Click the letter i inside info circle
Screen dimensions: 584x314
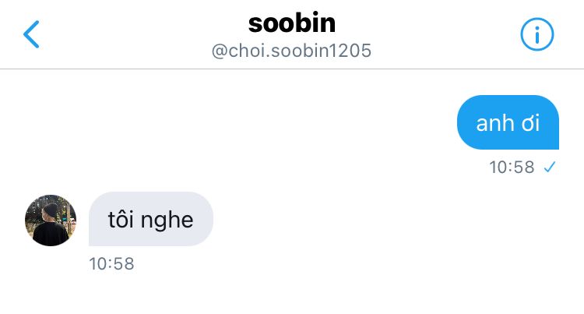[537, 35]
